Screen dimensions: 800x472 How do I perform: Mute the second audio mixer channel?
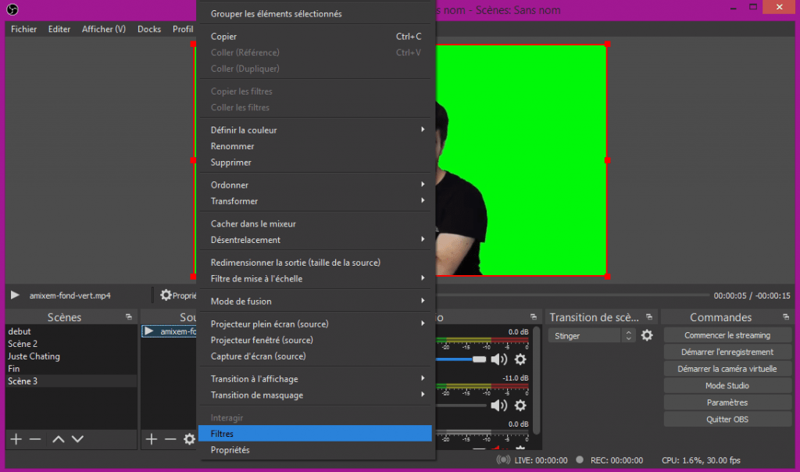point(498,406)
